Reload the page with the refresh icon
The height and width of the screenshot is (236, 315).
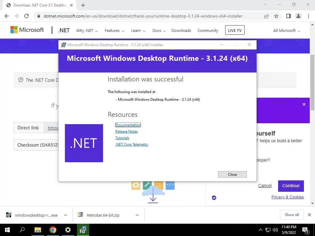[x=26, y=16]
